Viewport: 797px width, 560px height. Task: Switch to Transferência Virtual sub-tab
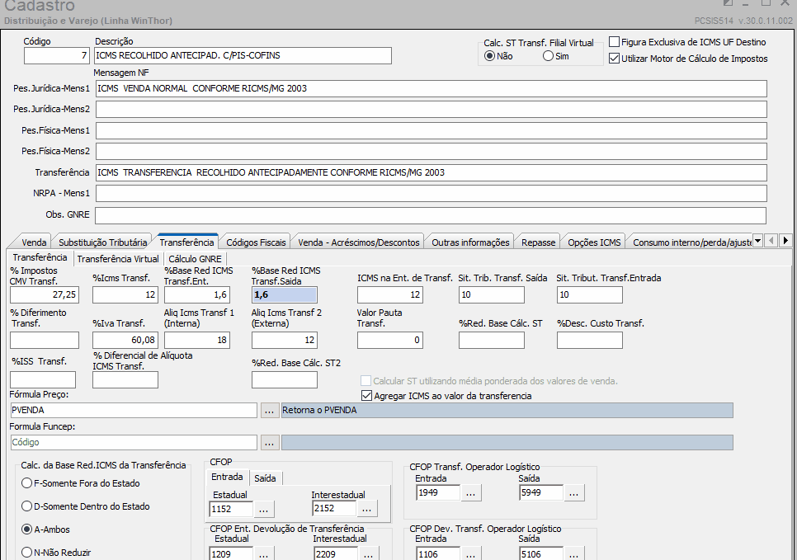(118, 259)
